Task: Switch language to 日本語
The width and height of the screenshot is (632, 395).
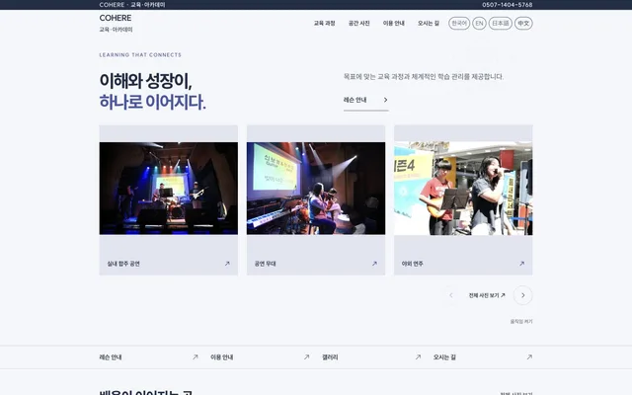Action: 501,24
